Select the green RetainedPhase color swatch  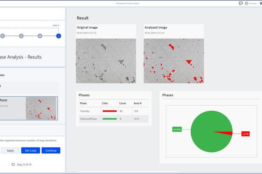pos(109,119)
